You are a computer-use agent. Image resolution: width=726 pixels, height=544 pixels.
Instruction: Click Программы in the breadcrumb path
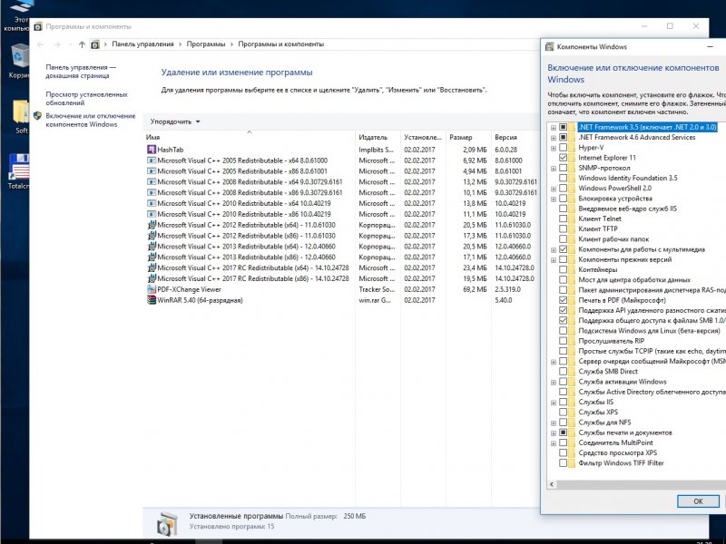click(x=206, y=44)
